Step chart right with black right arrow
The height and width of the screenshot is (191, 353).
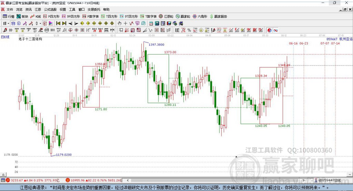point(76,23)
